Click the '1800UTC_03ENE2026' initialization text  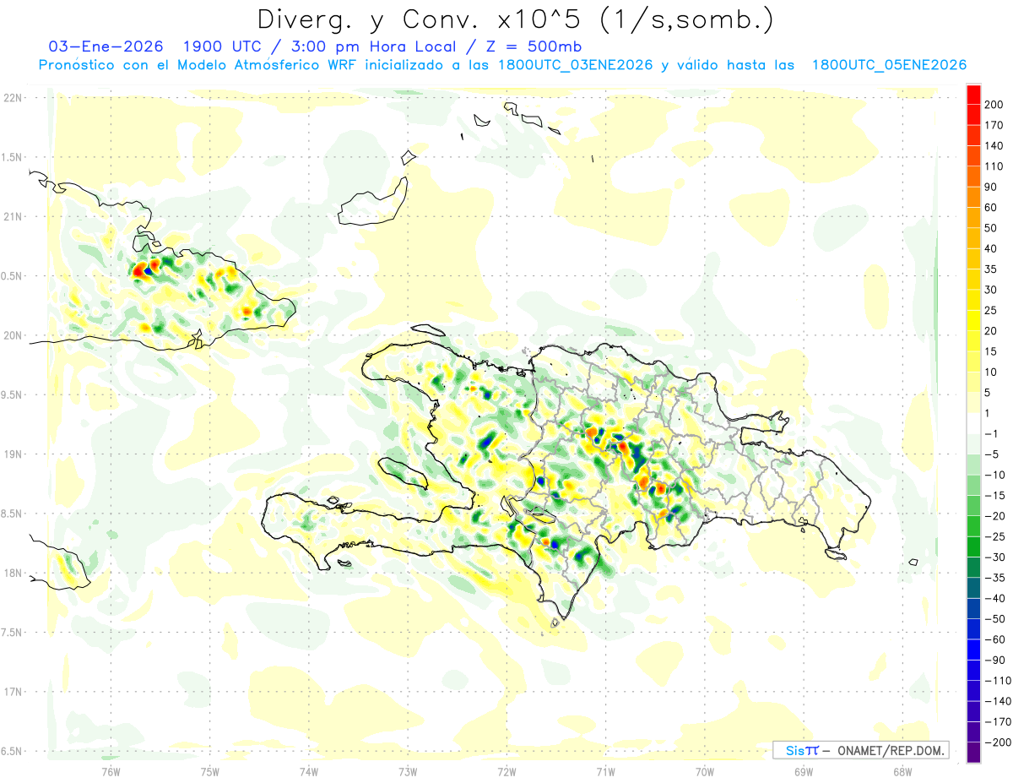[576, 65]
